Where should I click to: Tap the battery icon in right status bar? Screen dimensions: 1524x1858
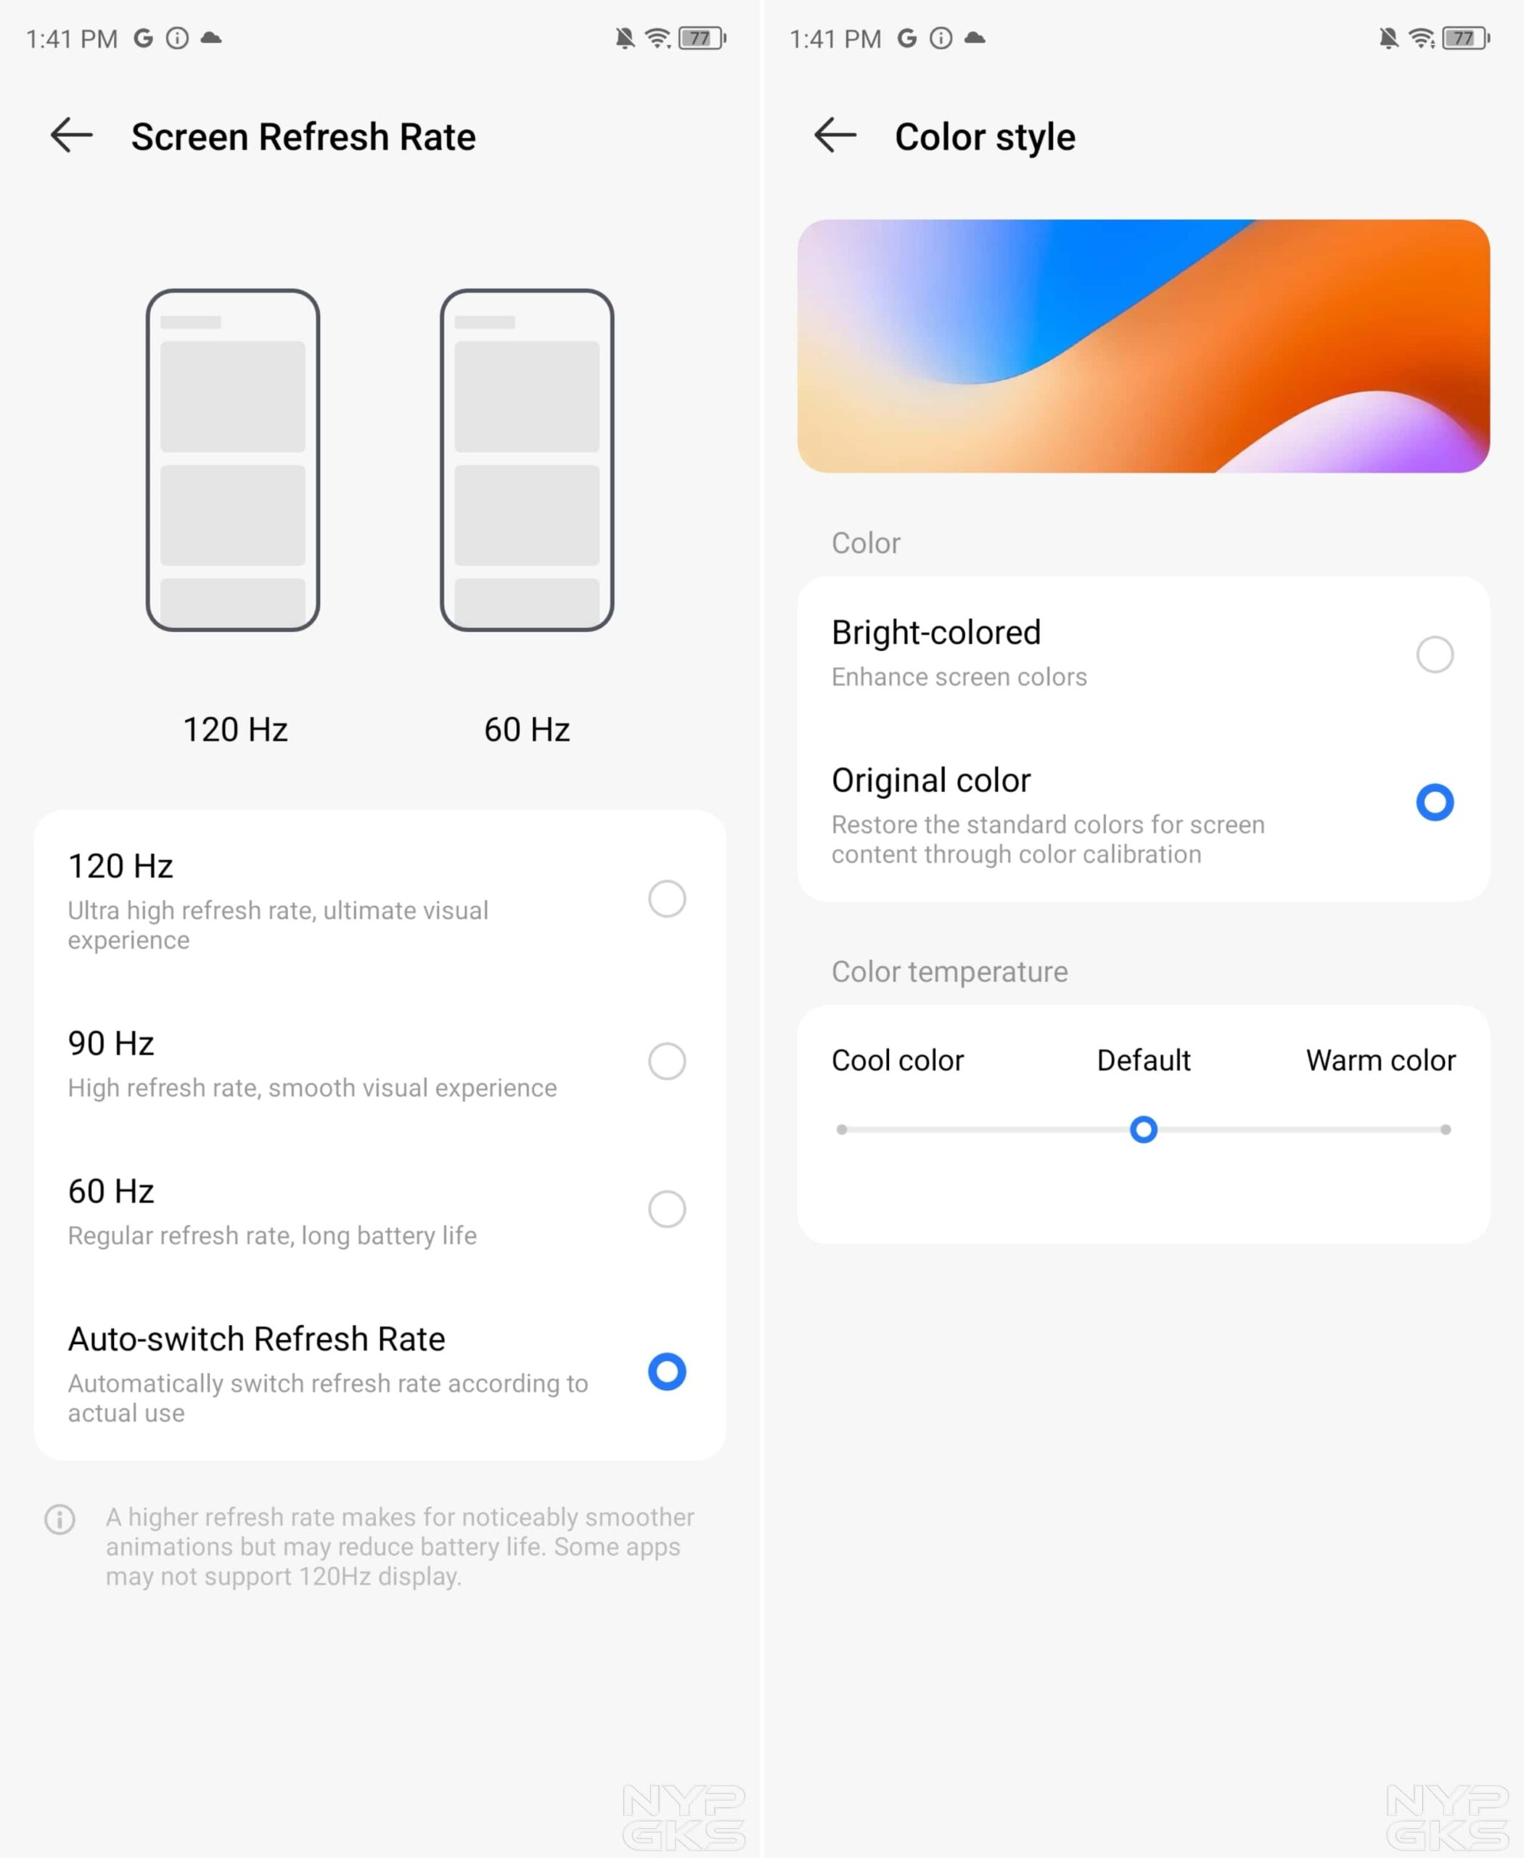pyautogui.click(x=1465, y=38)
